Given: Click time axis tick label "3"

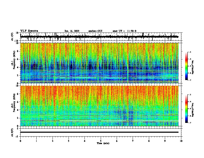Looking at the screenshot, I should tap(69, 141).
